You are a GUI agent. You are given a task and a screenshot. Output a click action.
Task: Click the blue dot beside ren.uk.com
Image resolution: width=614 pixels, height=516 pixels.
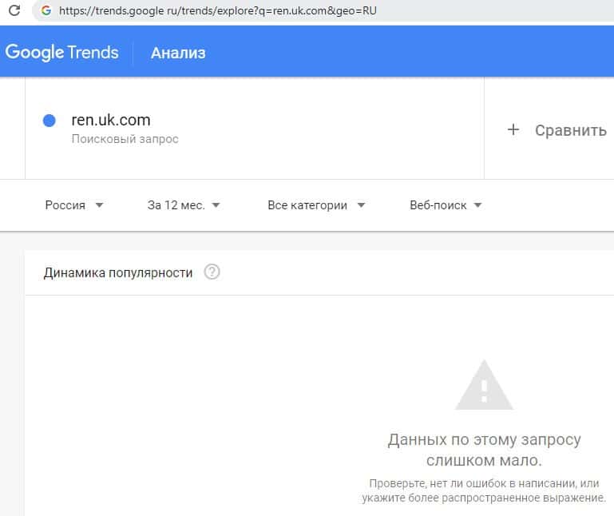click(49, 121)
